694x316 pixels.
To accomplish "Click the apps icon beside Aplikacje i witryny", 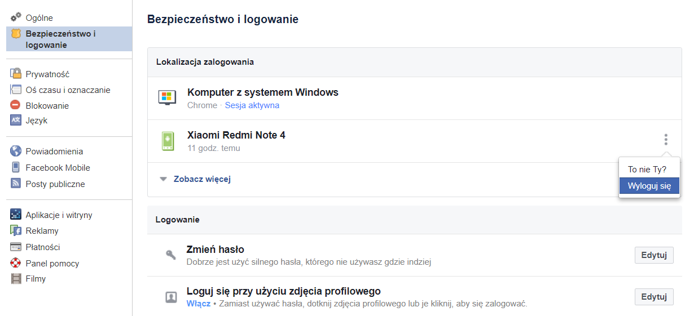I will click(16, 215).
